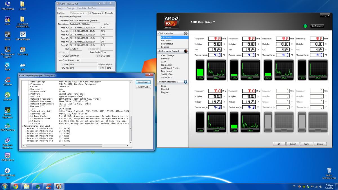Click the AMD FX Unlocked logo
Screen dimensions: 338x190
[x=172, y=22]
